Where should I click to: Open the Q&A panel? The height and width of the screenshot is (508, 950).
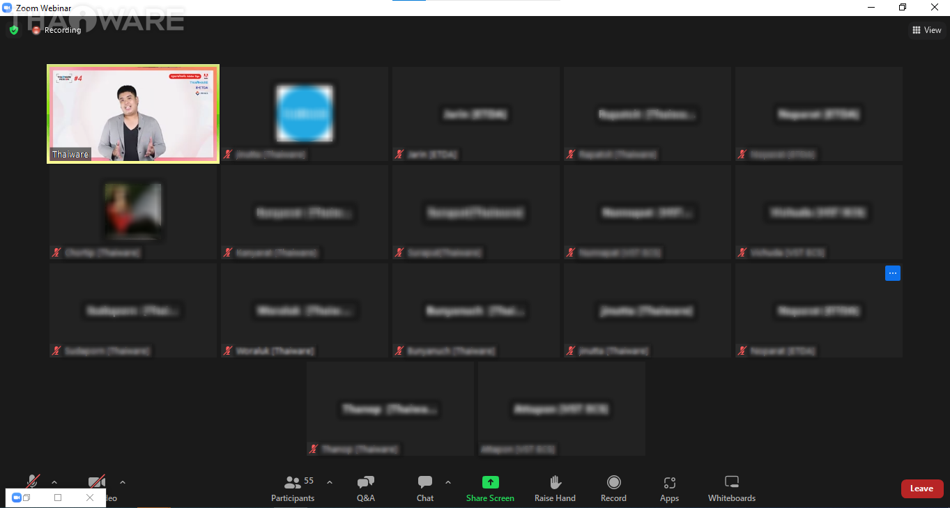[366, 488]
